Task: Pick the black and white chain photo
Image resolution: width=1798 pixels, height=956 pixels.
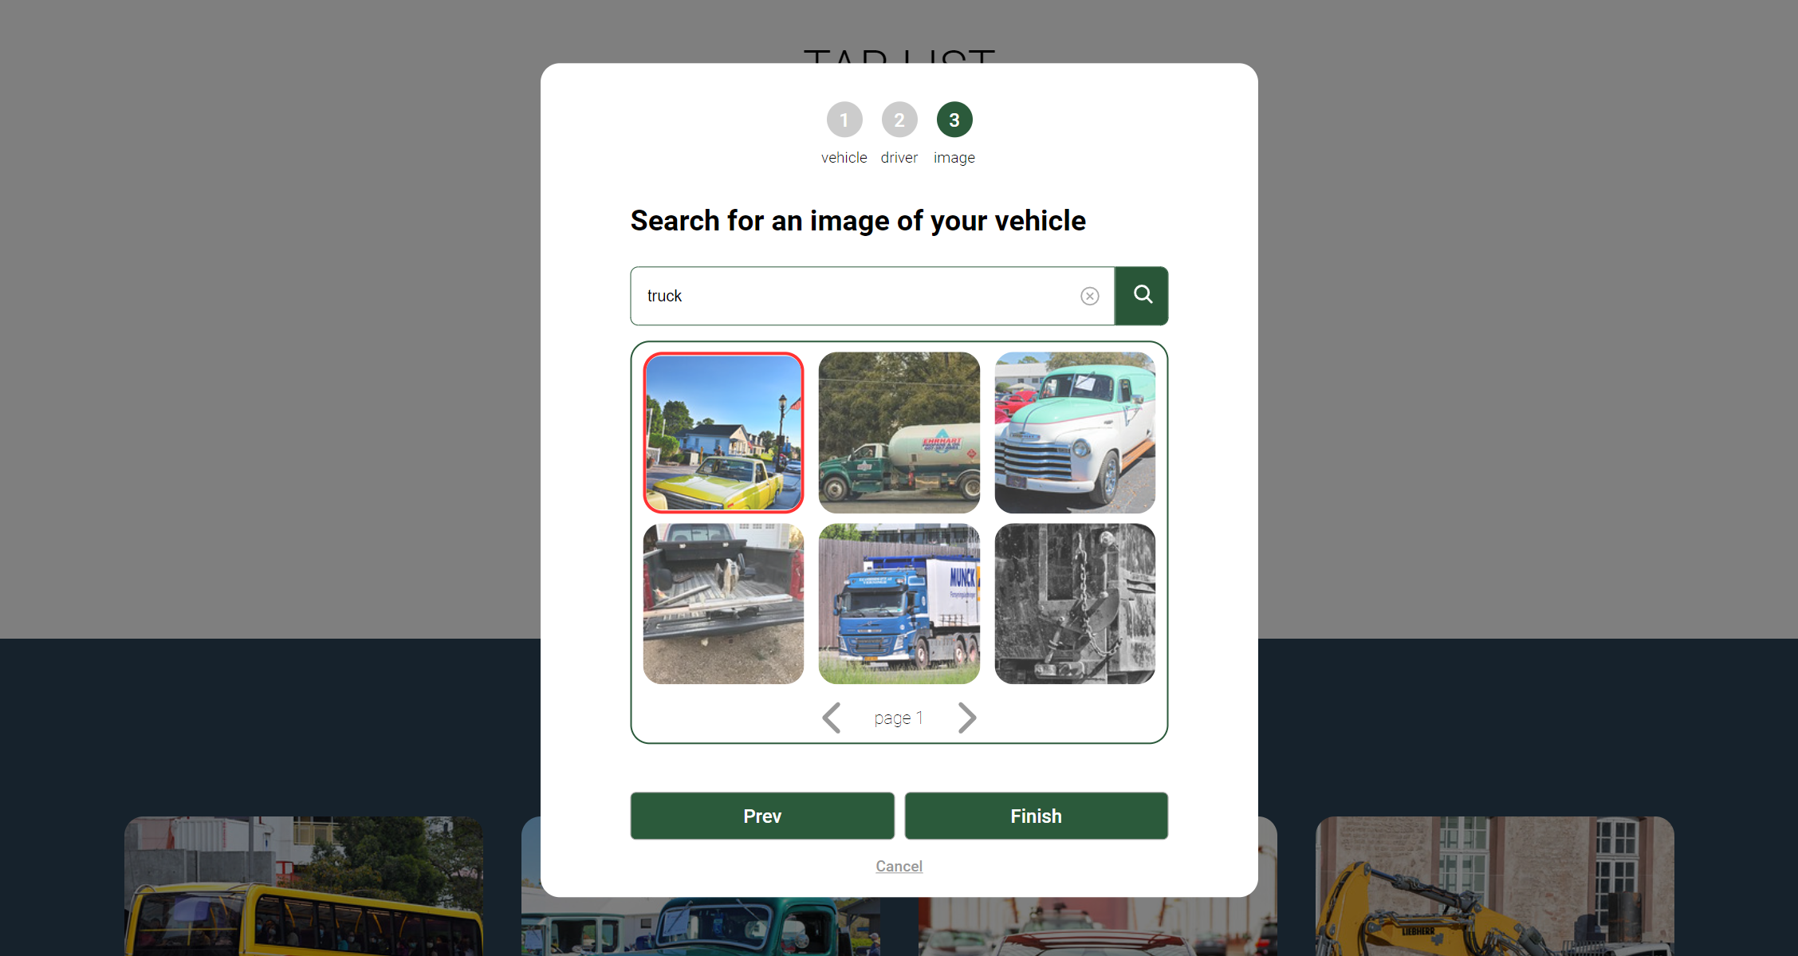Action: [1074, 604]
